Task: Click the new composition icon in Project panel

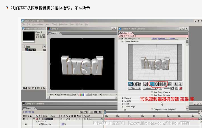Action: (33, 88)
